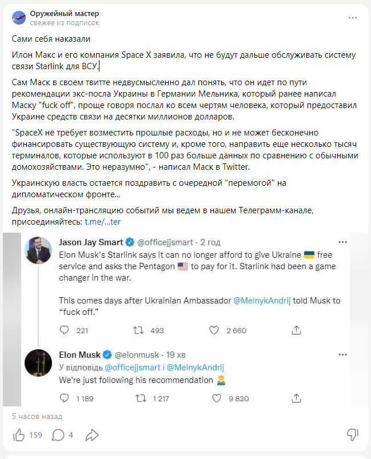Click the three dots in Jason Jay Smart's tweet
The width and height of the screenshot is (371, 459).
(341, 241)
